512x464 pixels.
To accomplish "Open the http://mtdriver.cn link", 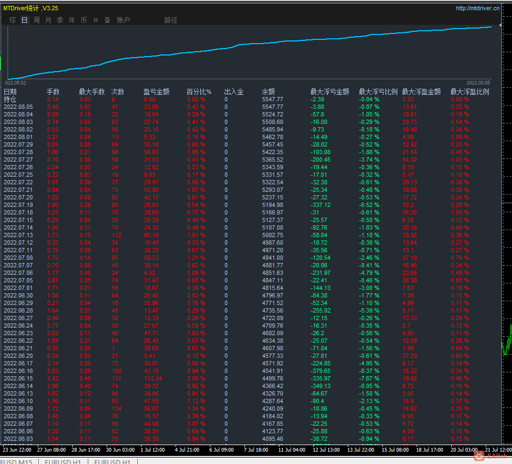I will [478, 8].
